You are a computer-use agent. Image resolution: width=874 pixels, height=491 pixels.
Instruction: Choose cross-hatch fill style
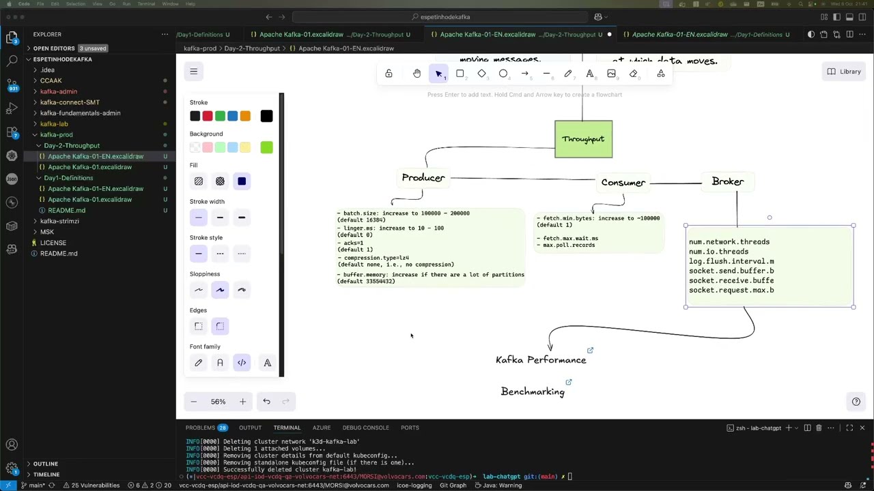(x=220, y=181)
